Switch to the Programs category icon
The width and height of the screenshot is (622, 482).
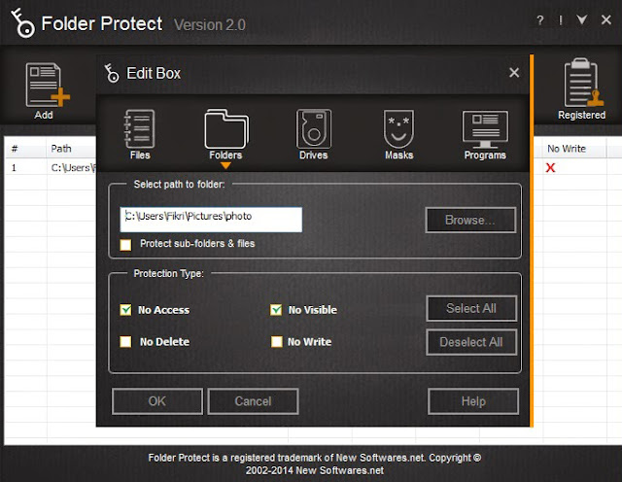coord(485,129)
